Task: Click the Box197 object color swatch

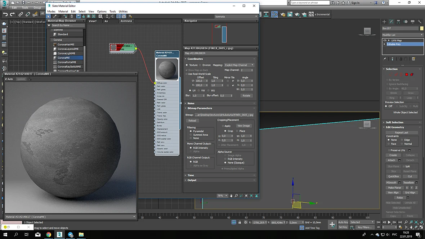Action: (x=421, y=28)
